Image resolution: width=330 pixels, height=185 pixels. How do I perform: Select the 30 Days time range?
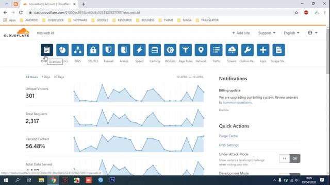[x=59, y=77]
